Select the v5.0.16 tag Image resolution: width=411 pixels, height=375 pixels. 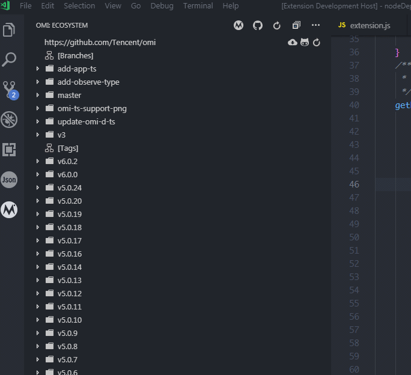click(177, 254)
